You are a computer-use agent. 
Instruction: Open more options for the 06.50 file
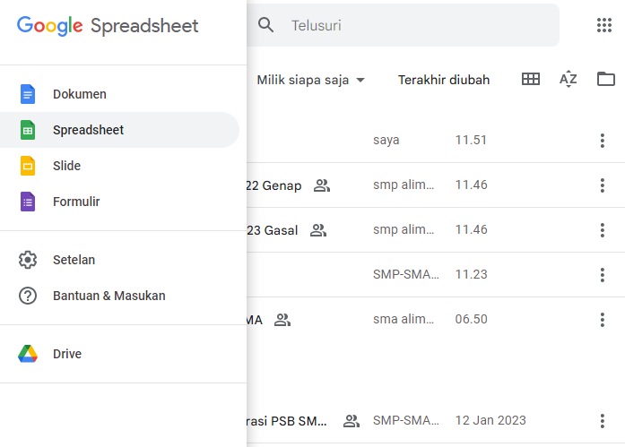(603, 320)
